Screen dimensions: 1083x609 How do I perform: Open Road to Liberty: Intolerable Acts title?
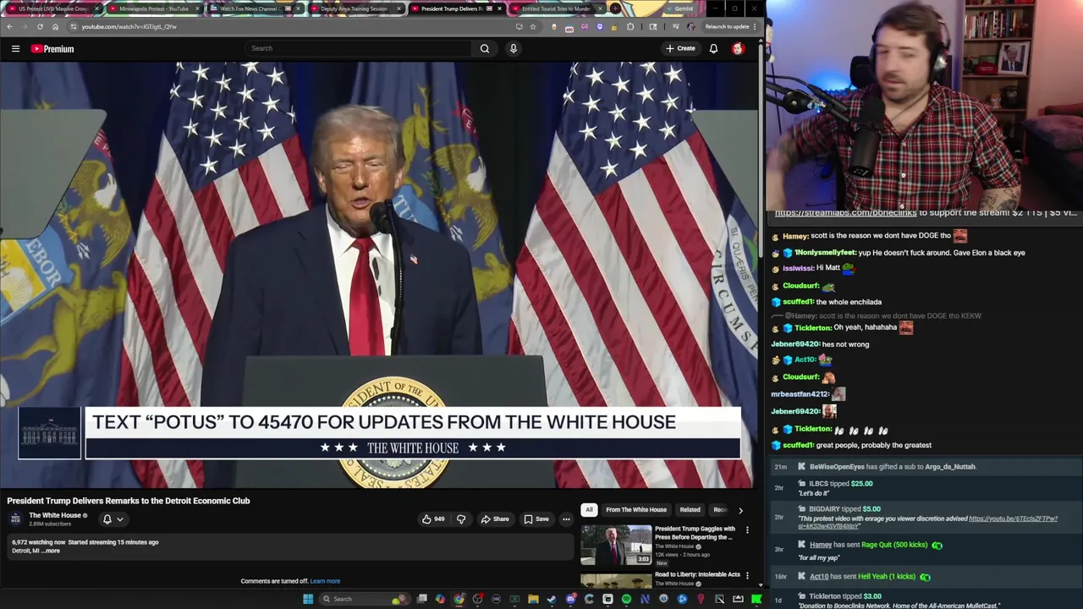[697, 574]
